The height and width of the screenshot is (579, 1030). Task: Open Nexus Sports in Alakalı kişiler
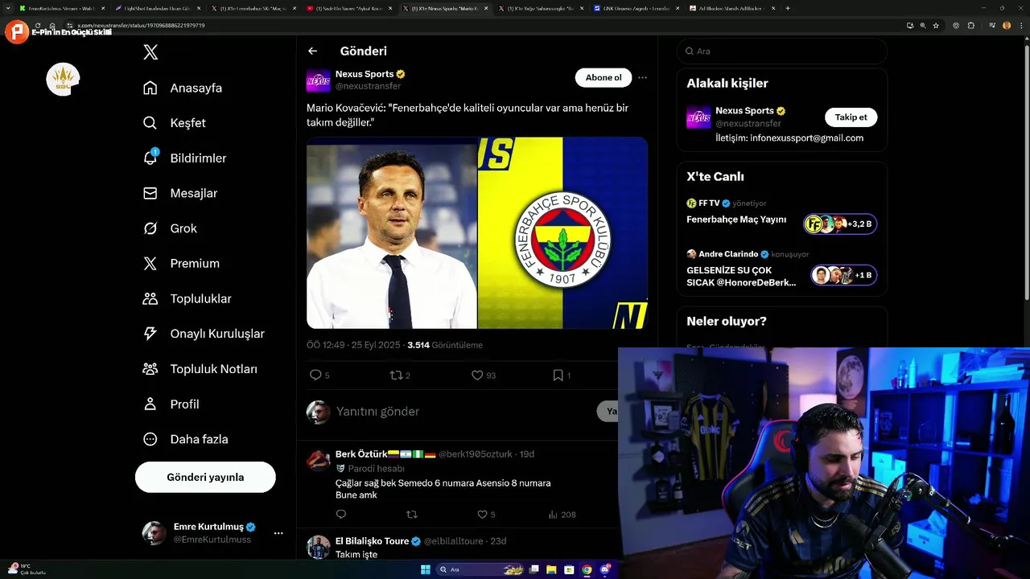tap(745, 111)
